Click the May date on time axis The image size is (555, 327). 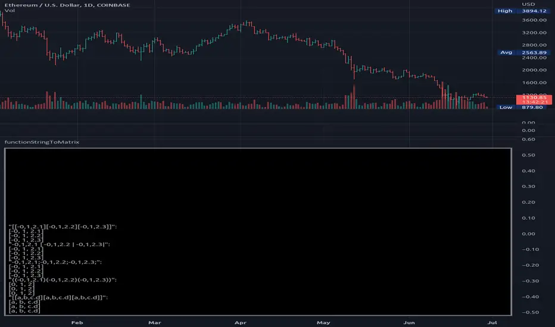point(323,322)
